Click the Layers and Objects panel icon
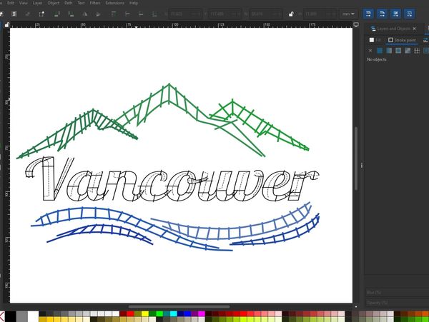 (373, 29)
